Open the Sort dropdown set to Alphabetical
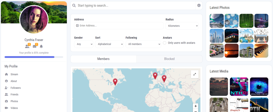Screen dimensions: 273x112 [x=109, y=44]
